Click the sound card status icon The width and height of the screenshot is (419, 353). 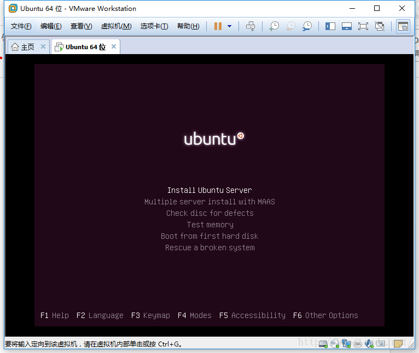click(369, 344)
